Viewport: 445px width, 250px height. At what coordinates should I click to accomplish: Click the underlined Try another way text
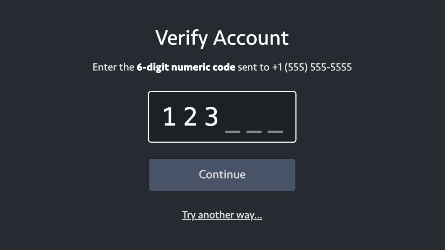222,214
